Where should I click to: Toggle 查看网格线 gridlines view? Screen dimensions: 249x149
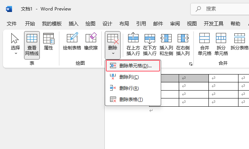(32, 45)
